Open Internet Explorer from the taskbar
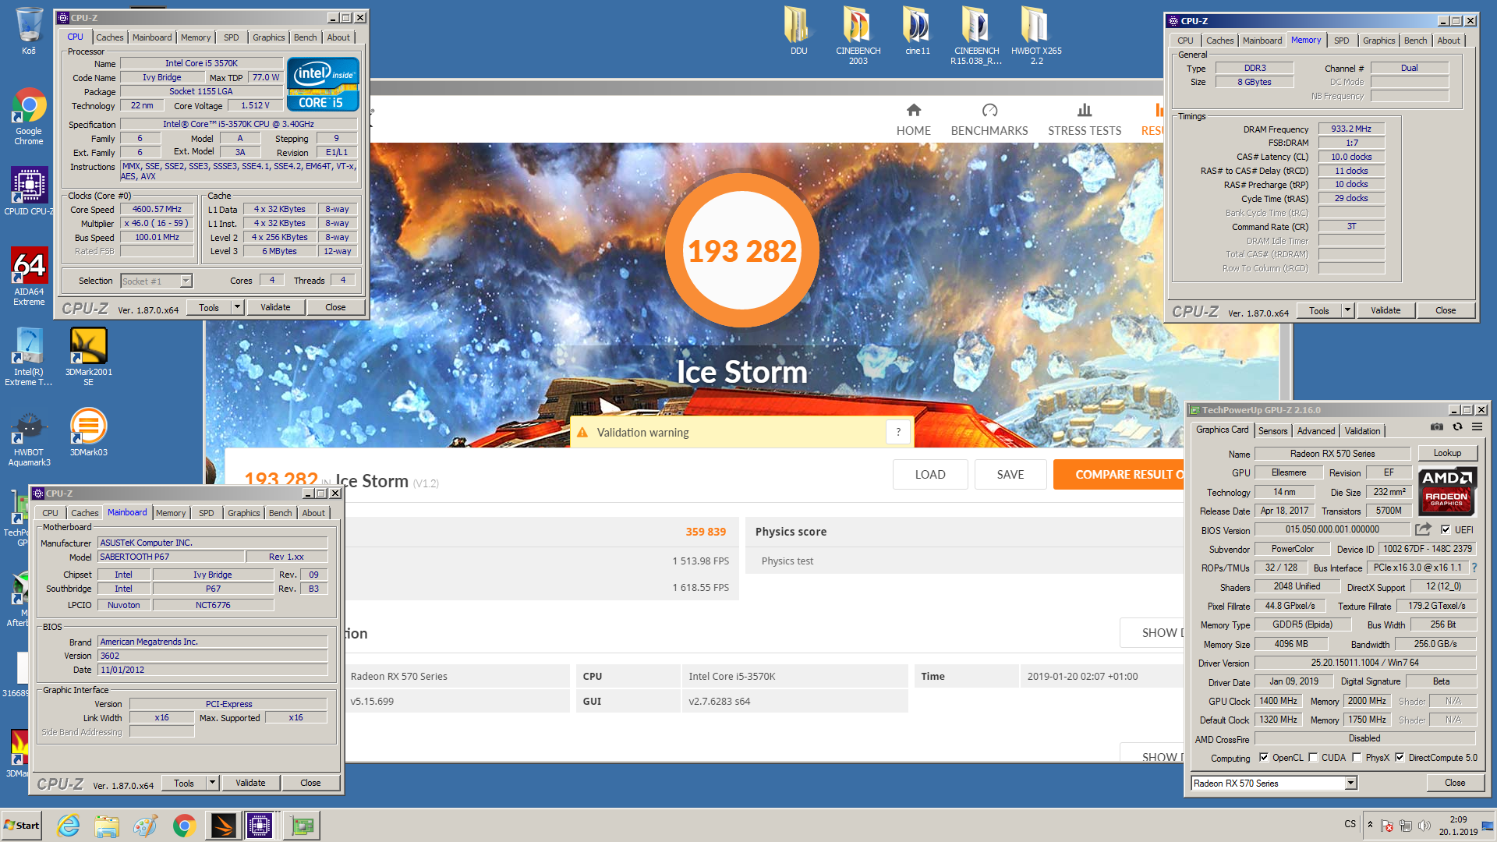This screenshot has width=1497, height=842. click(x=69, y=826)
